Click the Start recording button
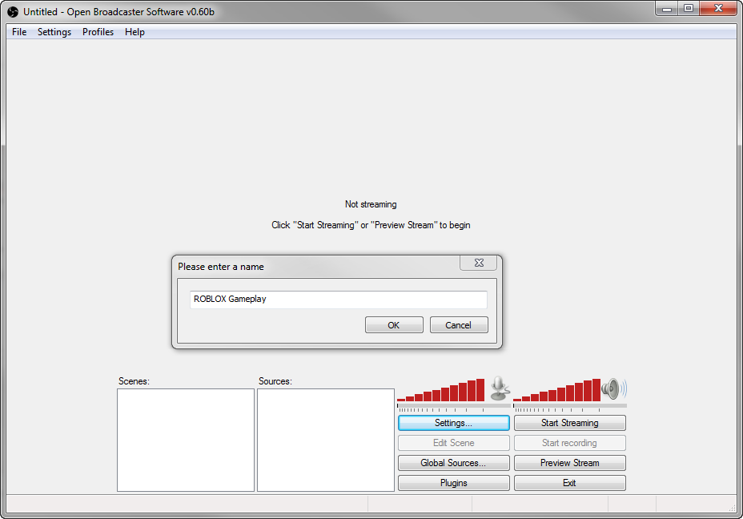The width and height of the screenshot is (743, 519). (x=569, y=443)
